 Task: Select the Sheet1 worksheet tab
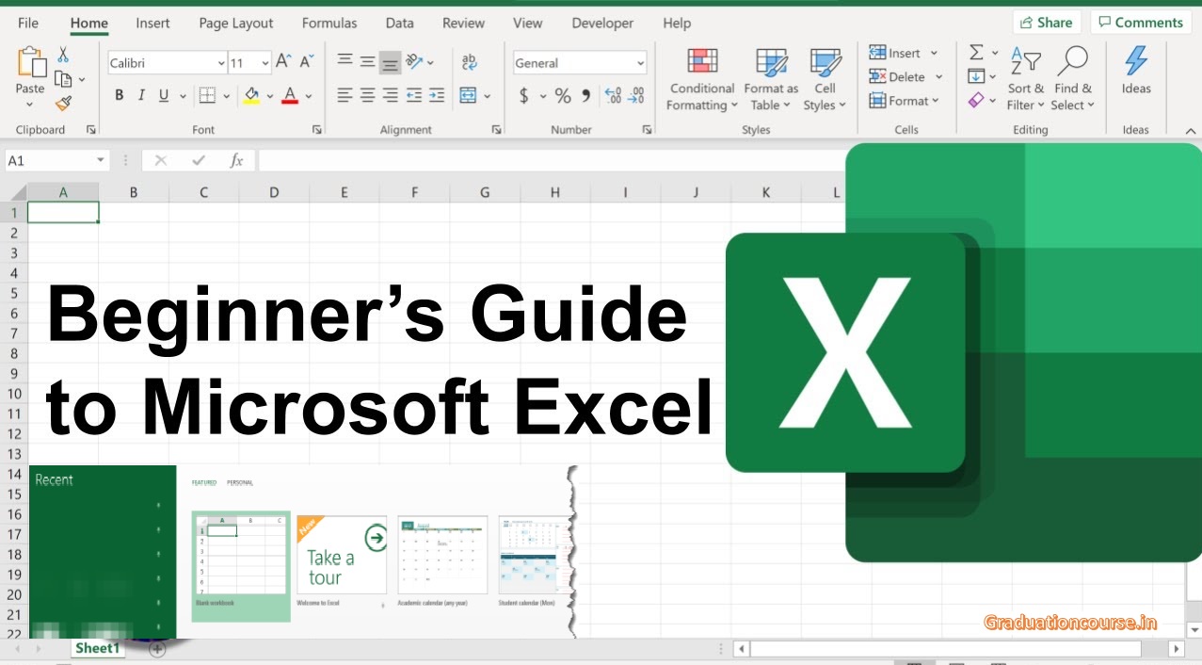[98, 648]
